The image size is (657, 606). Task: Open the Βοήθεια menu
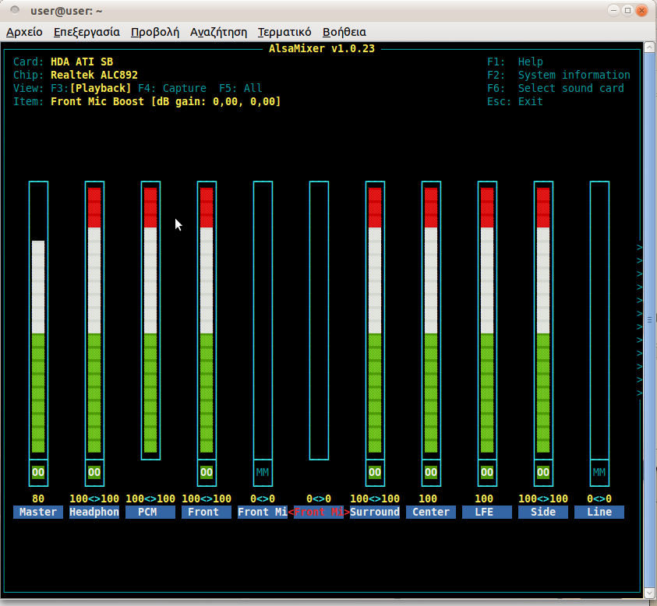tap(344, 32)
